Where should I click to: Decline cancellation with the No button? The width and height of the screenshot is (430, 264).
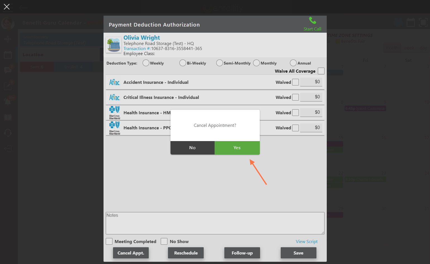coord(193,148)
